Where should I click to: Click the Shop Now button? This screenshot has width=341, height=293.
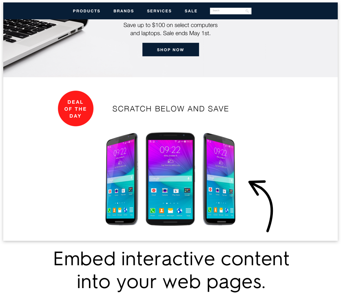pos(171,50)
